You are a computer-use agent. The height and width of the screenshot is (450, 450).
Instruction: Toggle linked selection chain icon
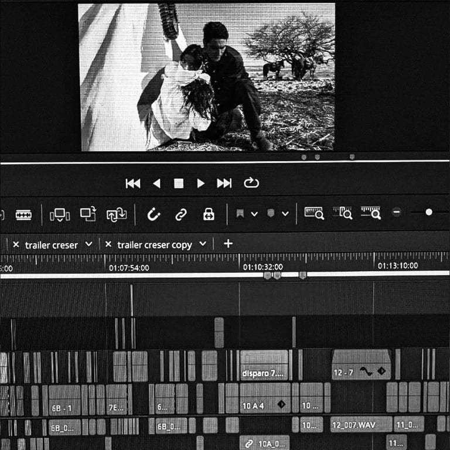tap(181, 214)
